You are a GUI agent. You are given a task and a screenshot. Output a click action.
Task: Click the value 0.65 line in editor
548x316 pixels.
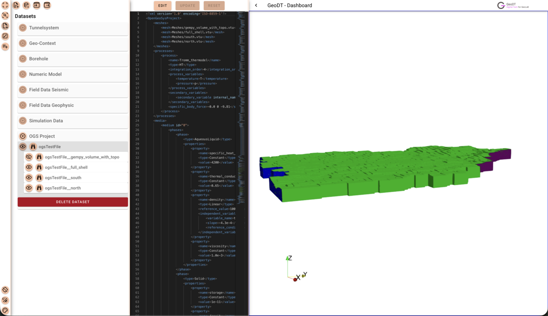(216, 186)
